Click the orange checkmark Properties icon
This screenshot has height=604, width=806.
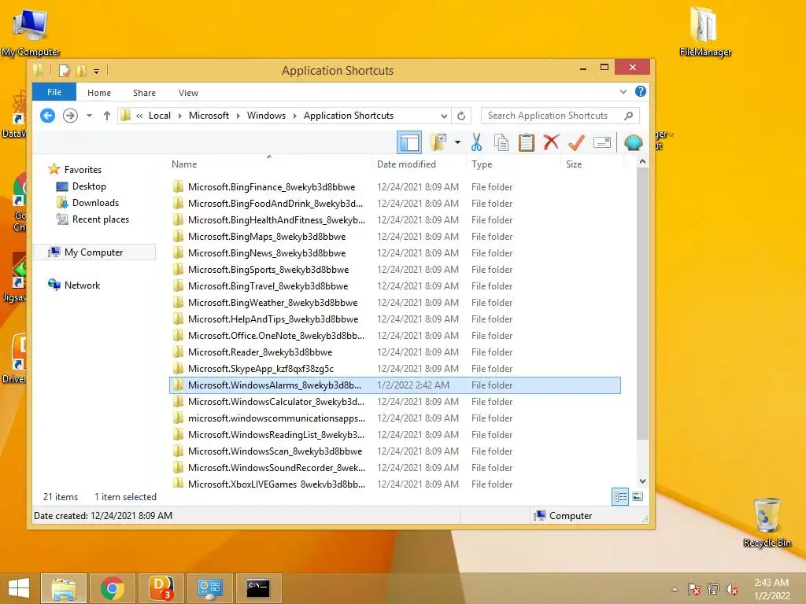pyautogui.click(x=576, y=142)
